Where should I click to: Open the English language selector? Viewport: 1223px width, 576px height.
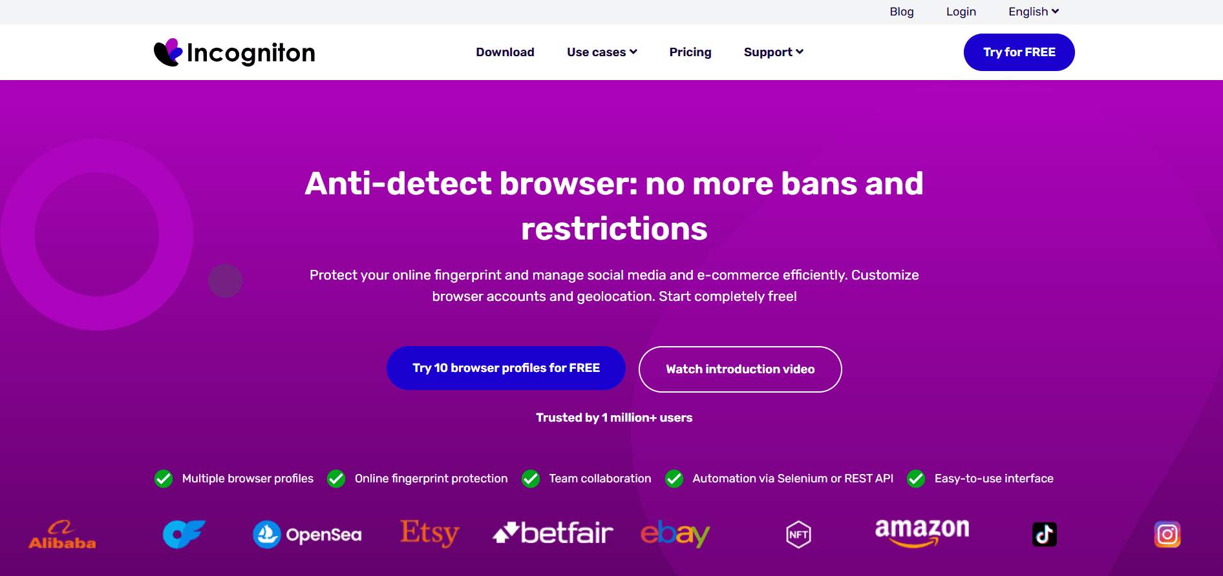point(1034,12)
